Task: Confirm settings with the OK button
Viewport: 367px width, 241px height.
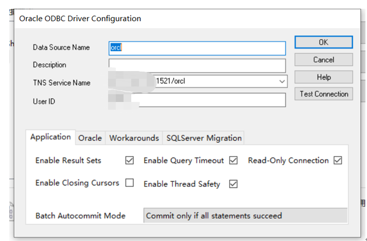Action: pos(323,42)
